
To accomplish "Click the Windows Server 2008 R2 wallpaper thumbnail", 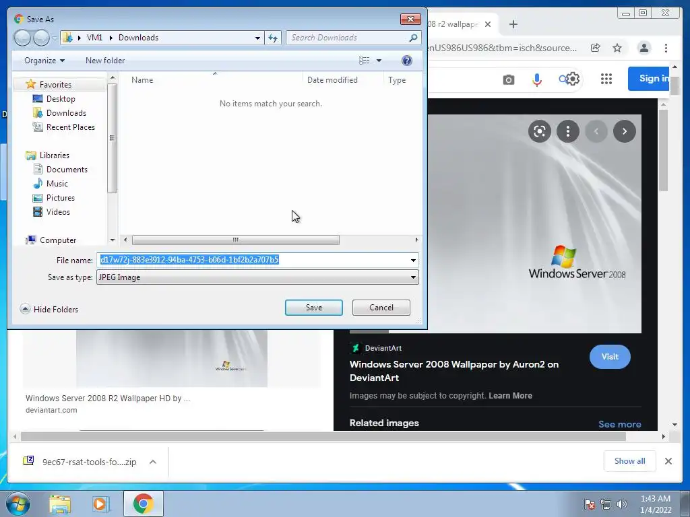I will [x=172, y=358].
